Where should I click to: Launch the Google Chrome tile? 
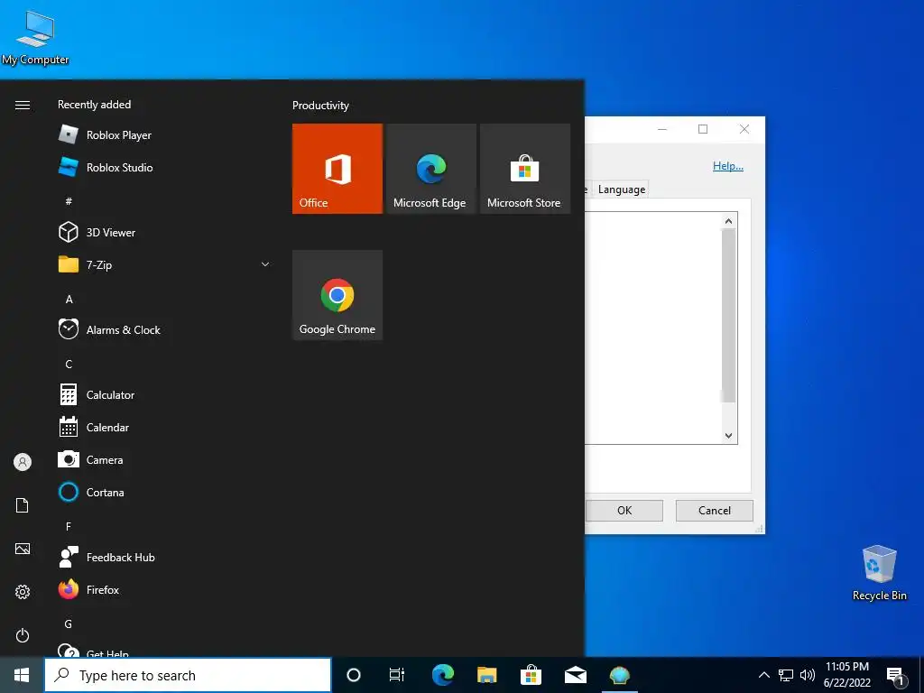point(337,295)
